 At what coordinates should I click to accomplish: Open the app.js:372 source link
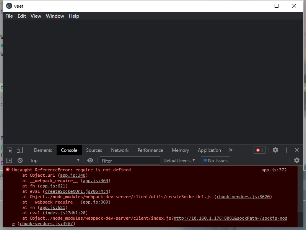click(x=274, y=170)
